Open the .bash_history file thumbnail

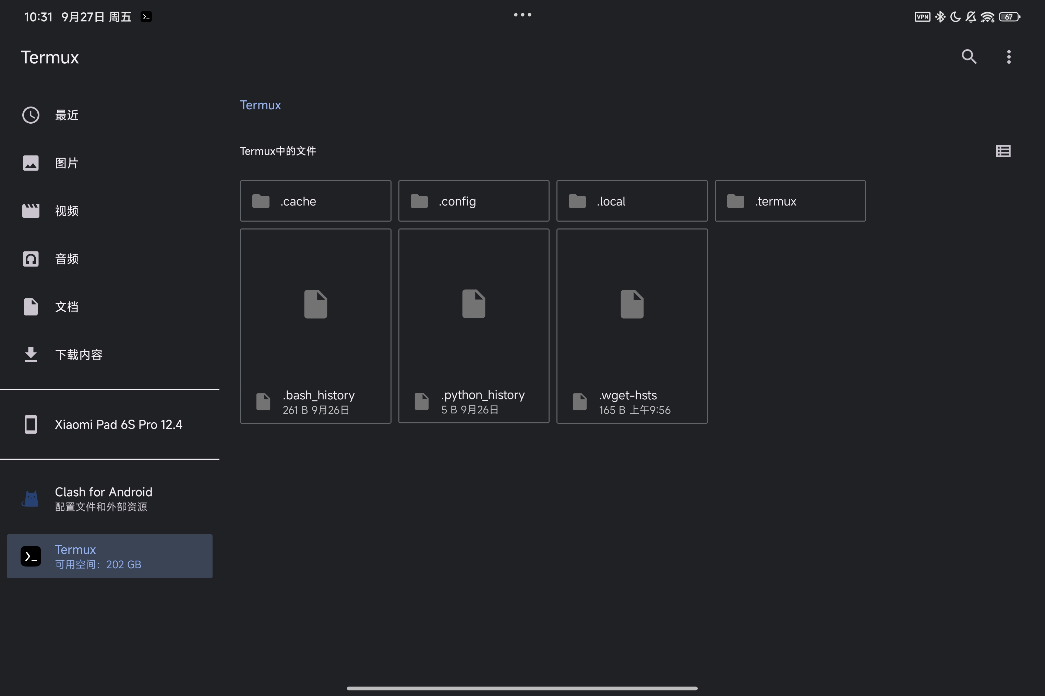(x=315, y=304)
